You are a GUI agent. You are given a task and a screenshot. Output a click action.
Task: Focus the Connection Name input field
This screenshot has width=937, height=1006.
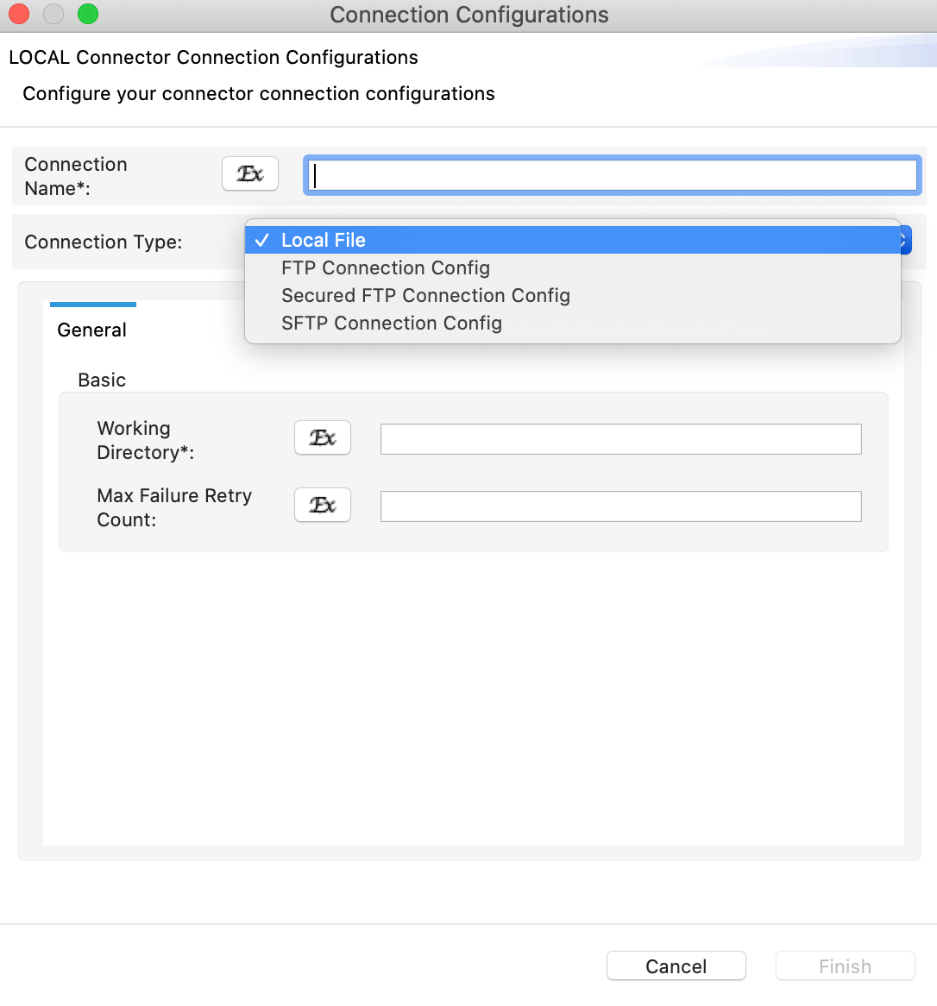[x=613, y=175]
